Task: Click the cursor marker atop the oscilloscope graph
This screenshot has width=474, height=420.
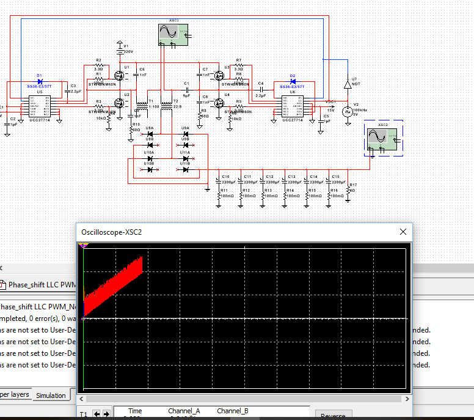Action: click(x=84, y=246)
